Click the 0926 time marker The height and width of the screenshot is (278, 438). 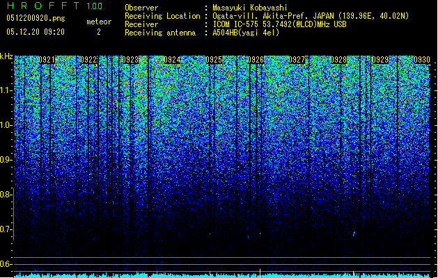click(x=256, y=60)
